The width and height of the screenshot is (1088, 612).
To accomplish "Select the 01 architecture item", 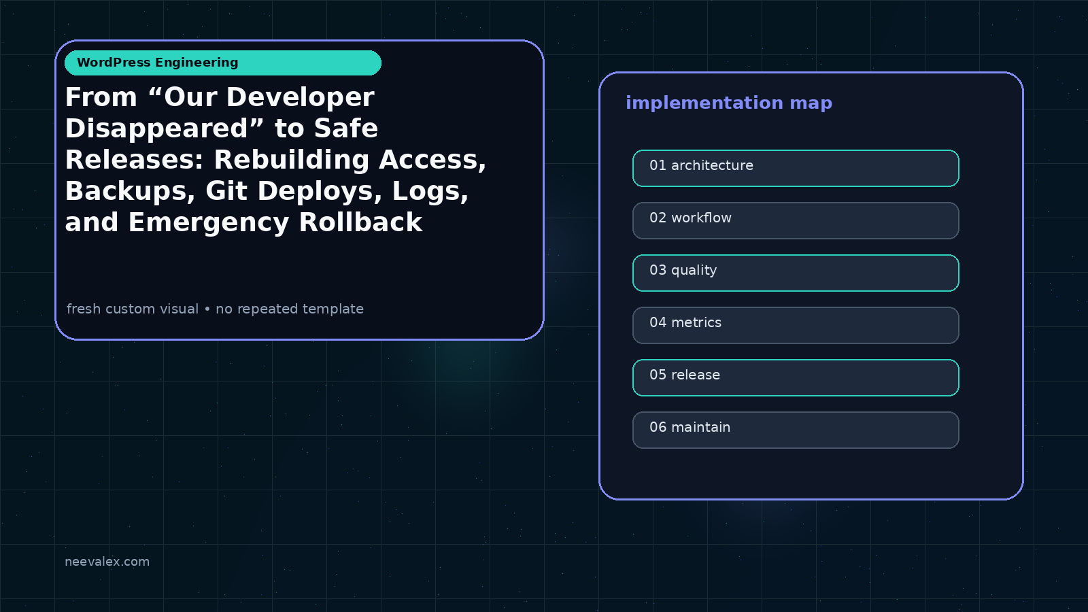I will [796, 168].
